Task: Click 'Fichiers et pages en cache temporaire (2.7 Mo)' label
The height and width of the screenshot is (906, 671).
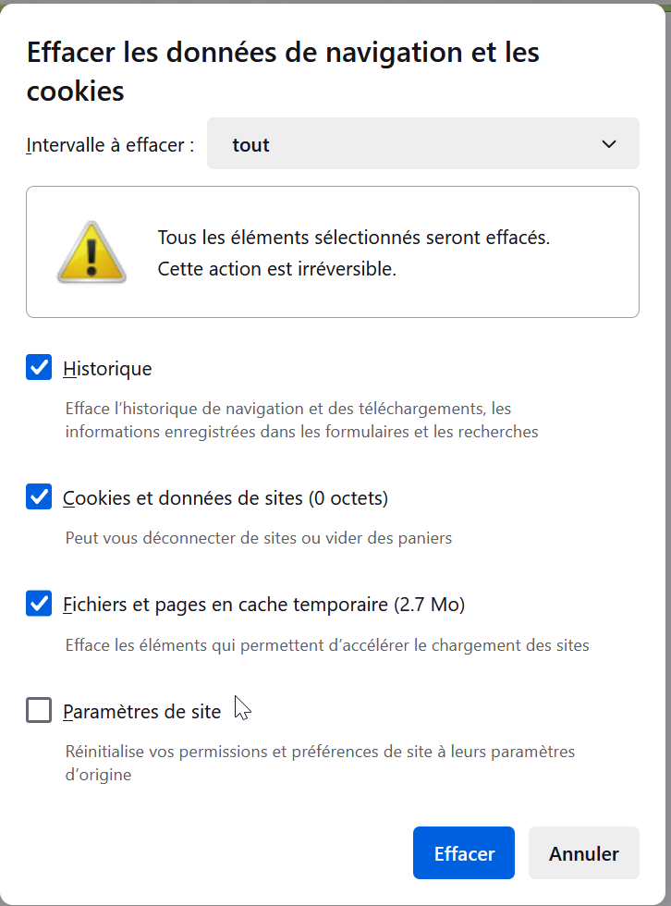Action: click(264, 605)
